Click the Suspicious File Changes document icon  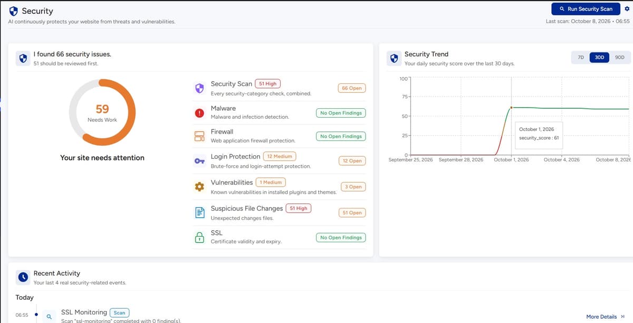tap(199, 213)
